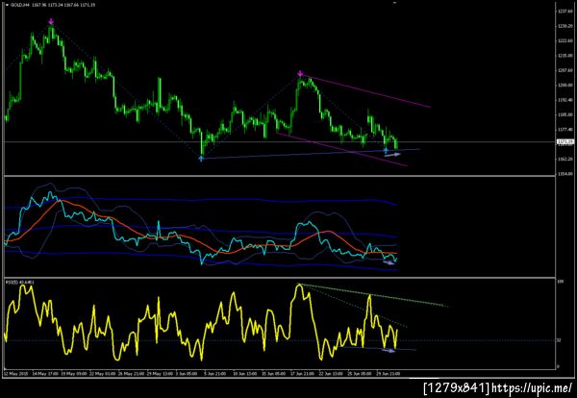The width and height of the screenshot is (577, 398).
Task: Select the gray arrow below the latest price candles
Action: click(392, 155)
